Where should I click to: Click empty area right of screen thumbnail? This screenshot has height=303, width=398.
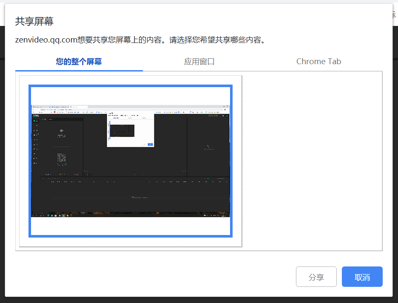pyautogui.click(x=313, y=161)
